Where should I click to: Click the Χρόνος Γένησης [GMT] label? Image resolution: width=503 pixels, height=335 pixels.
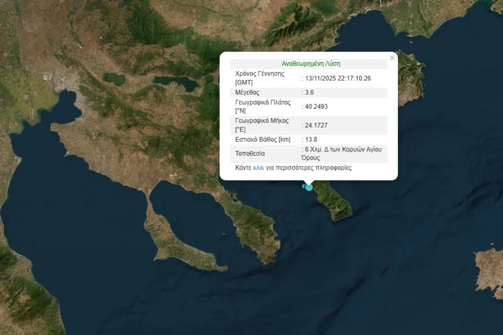(260, 78)
